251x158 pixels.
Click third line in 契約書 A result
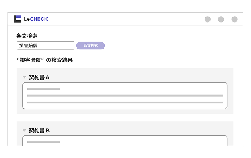pyautogui.click(x=125, y=102)
